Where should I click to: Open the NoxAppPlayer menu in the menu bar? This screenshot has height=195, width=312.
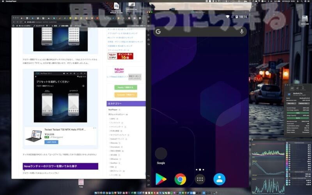tap(11, 1)
